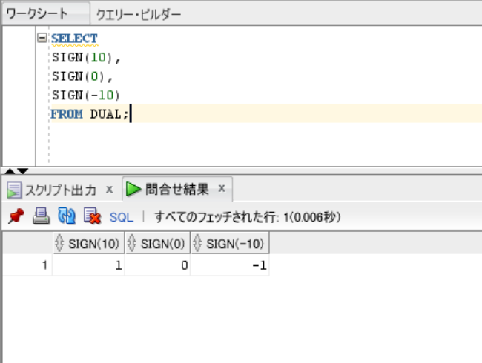Collapse the SELECT statement code fold
Viewport: 482px width, 363px height.
pos(42,37)
